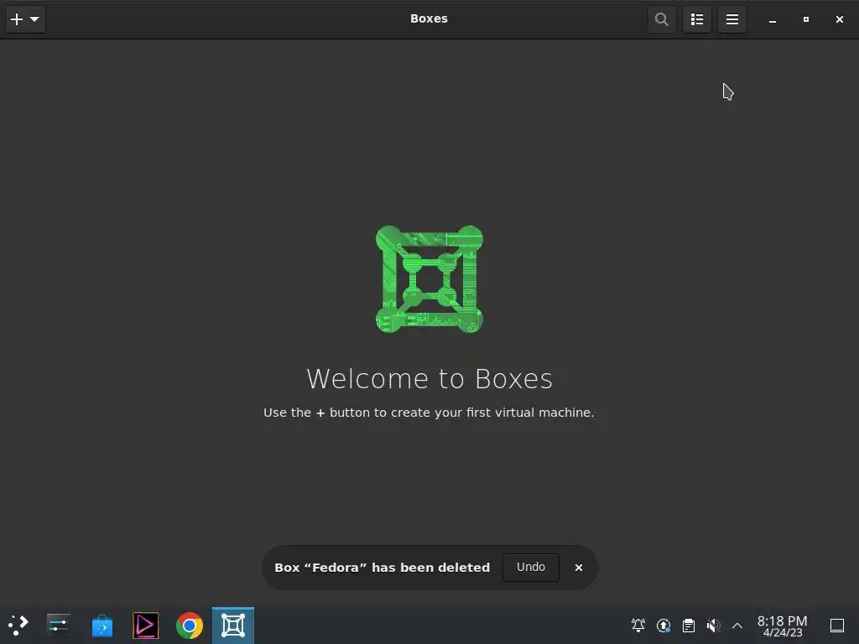This screenshot has height=644, width=859.
Task: Click the 'Welcome to Boxes' heading
Action: tap(429, 378)
